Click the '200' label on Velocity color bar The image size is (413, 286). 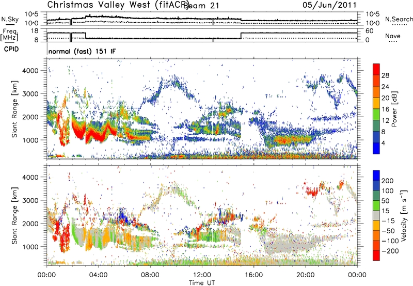[388, 181]
